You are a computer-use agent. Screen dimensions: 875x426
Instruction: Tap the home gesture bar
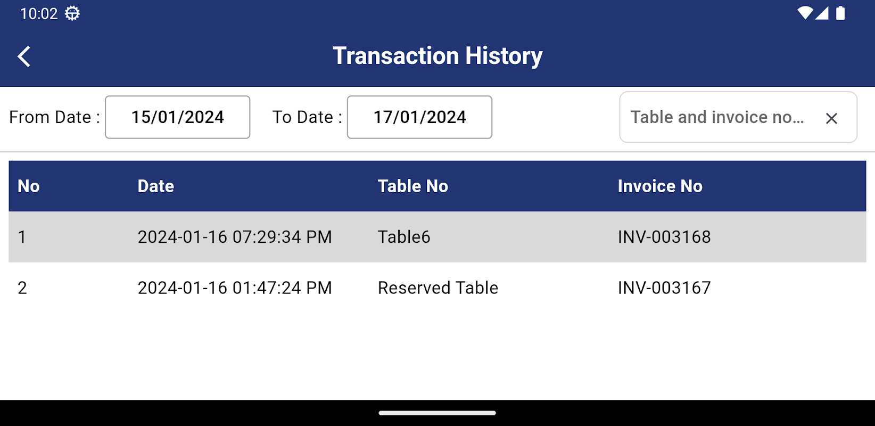[x=437, y=413]
